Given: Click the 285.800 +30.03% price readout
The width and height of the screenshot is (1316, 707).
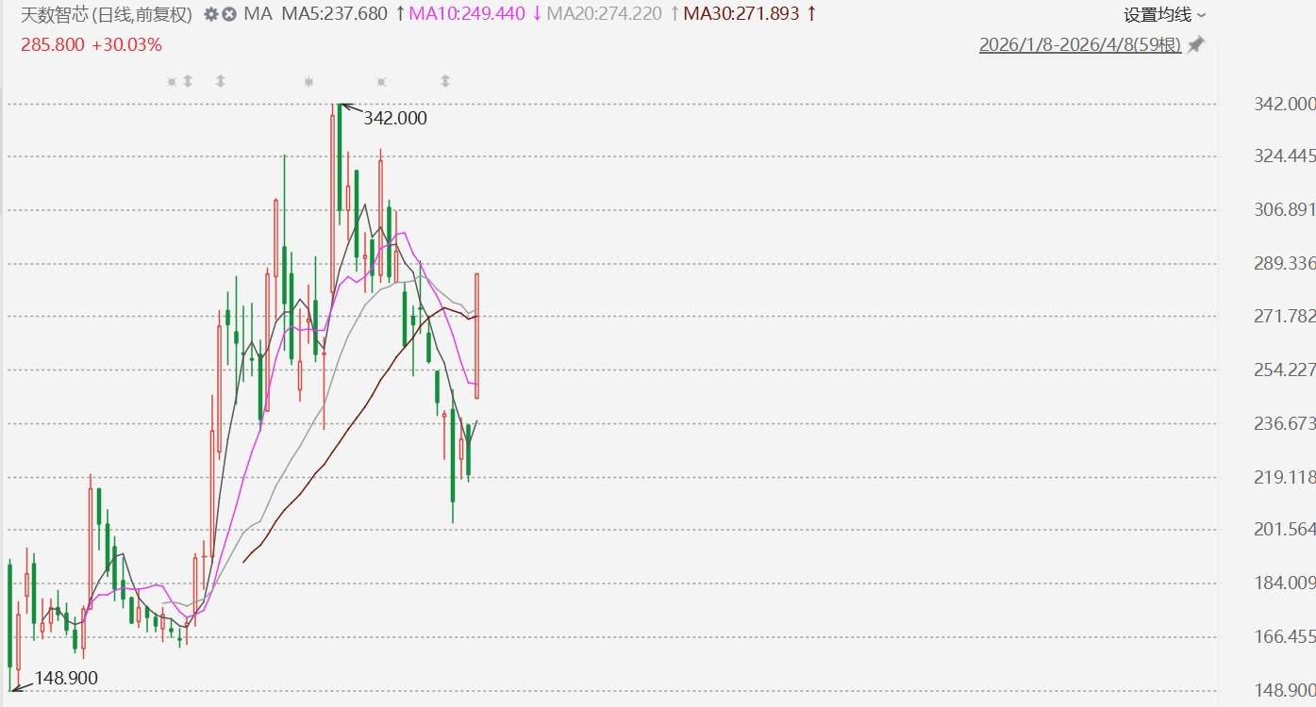Looking at the screenshot, I should coord(92,44).
